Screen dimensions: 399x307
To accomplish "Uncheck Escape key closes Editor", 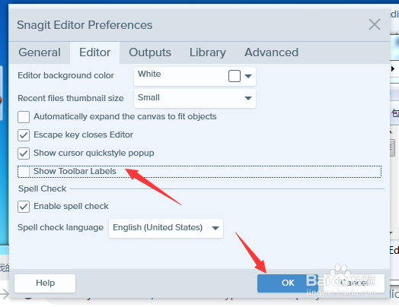I will (x=24, y=135).
